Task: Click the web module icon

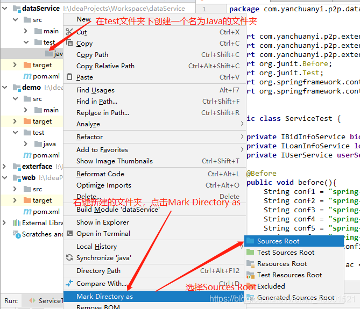Action: click(x=17, y=178)
